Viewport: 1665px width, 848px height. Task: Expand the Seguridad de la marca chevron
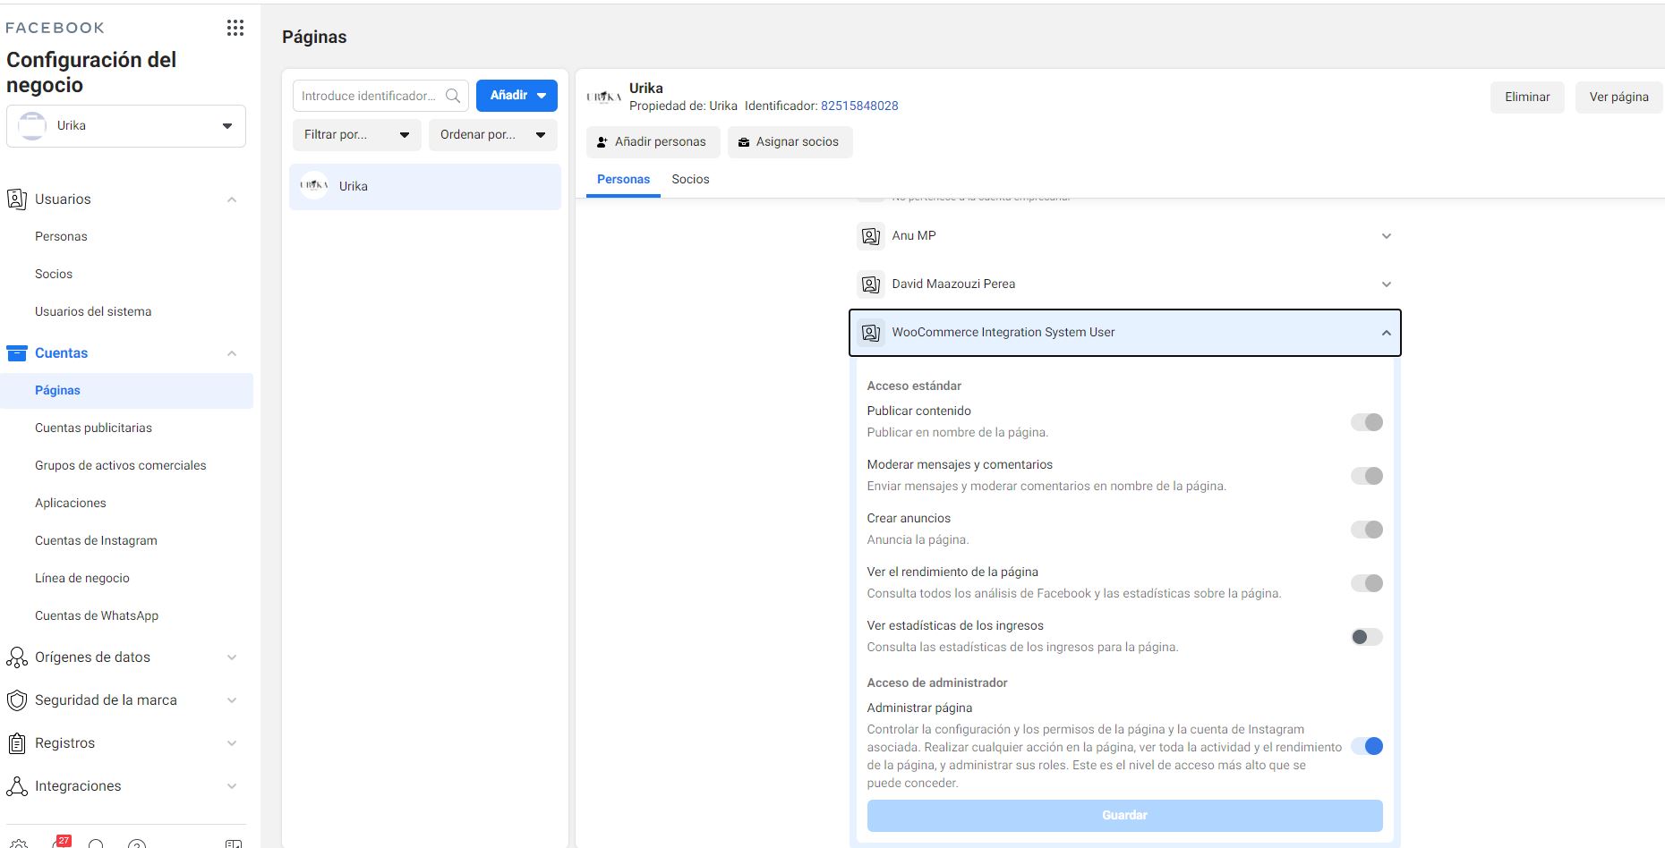[x=232, y=700]
